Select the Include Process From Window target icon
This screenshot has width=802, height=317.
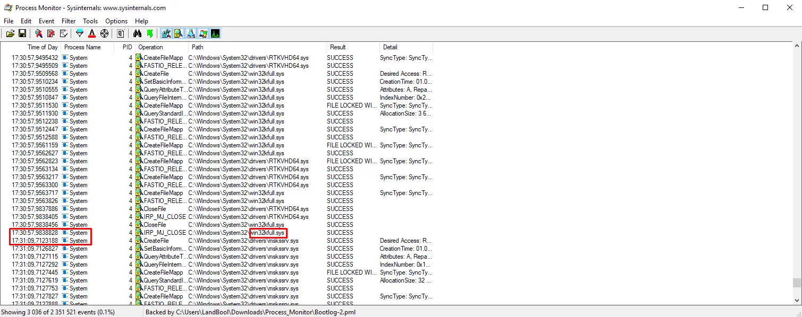104,33
